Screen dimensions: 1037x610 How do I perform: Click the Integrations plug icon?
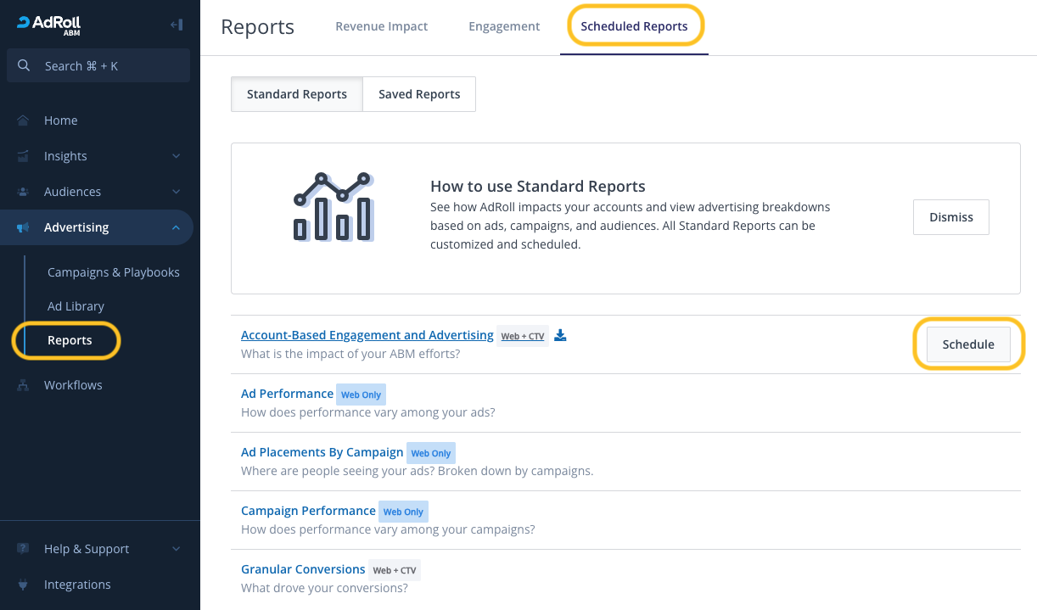[x=23, y=585]
